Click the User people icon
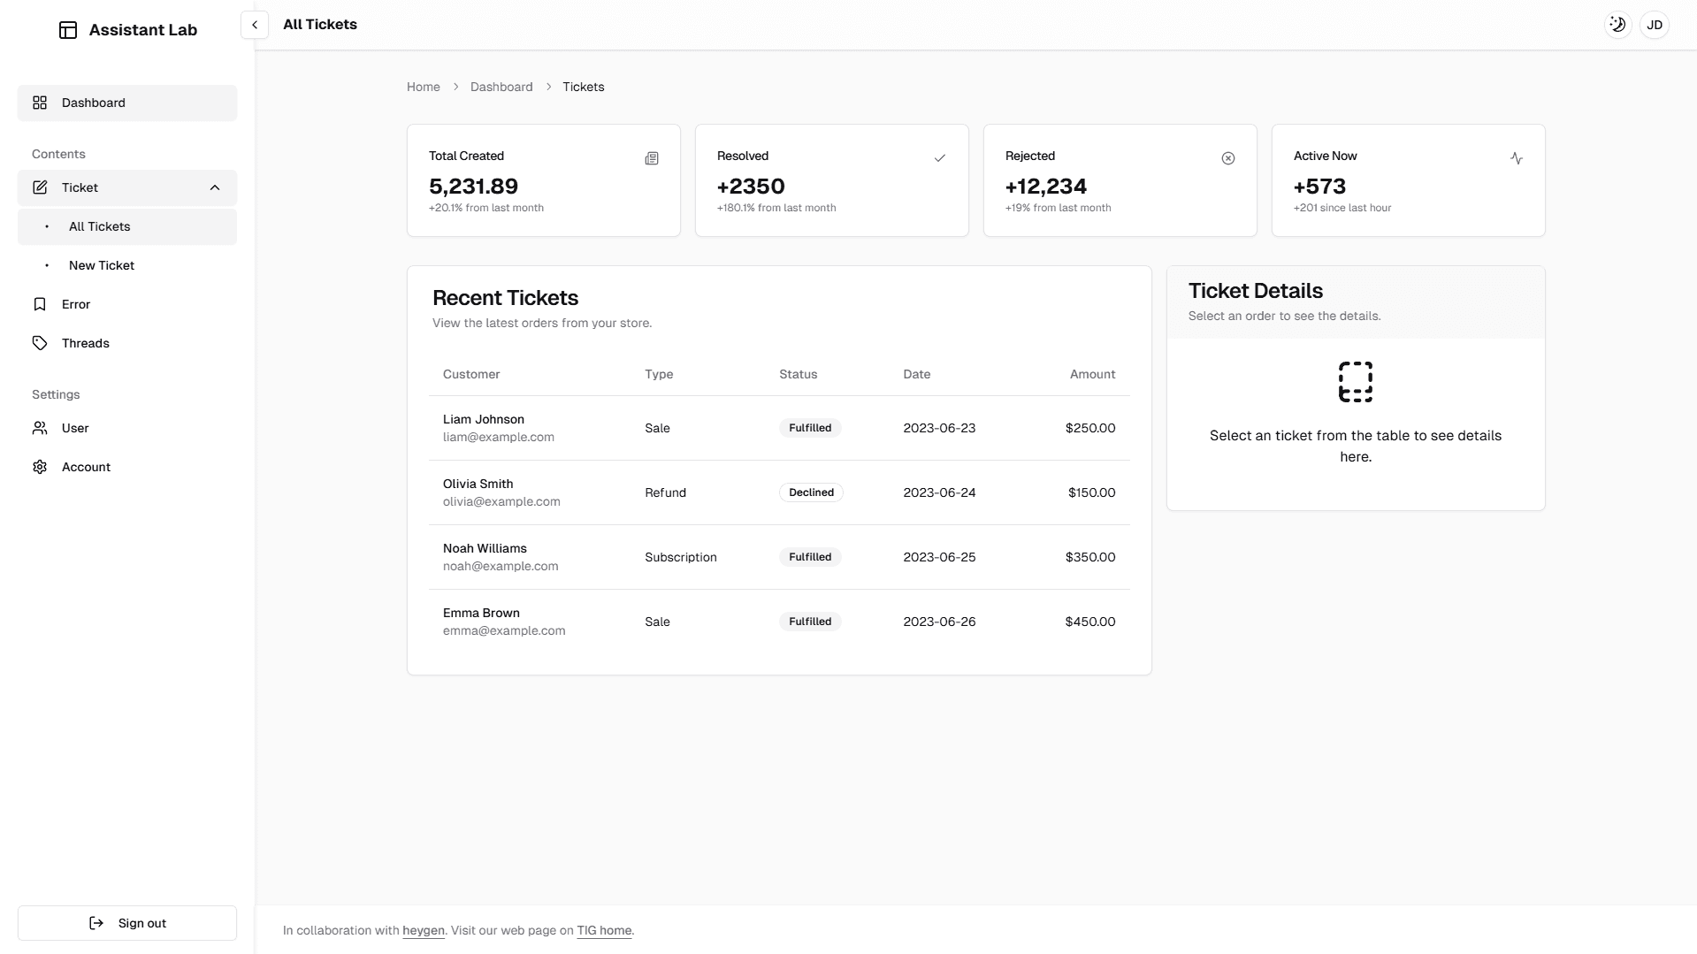Viewport: 1697px width, 954px height. point(40,428)
